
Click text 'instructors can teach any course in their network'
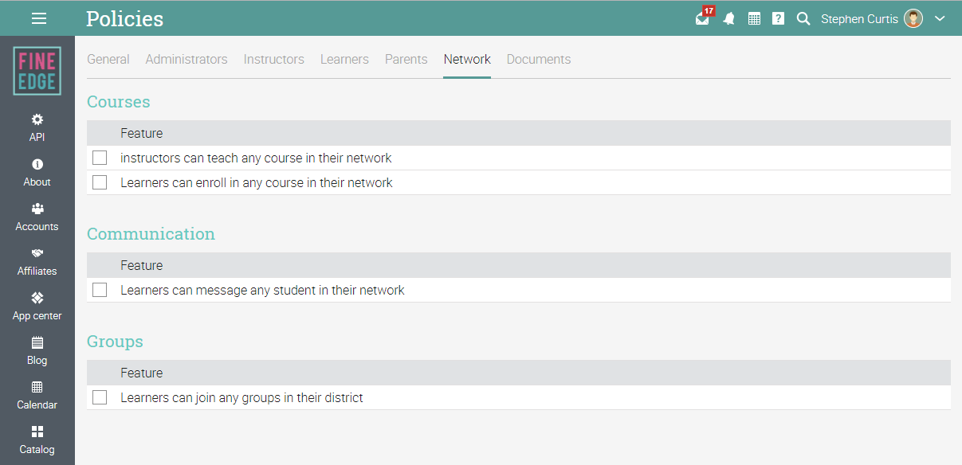(256, 158)
